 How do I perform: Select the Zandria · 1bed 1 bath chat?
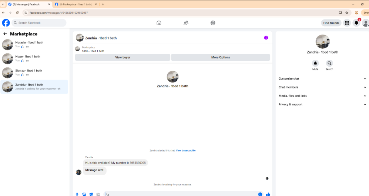click(x=34, y=87)
